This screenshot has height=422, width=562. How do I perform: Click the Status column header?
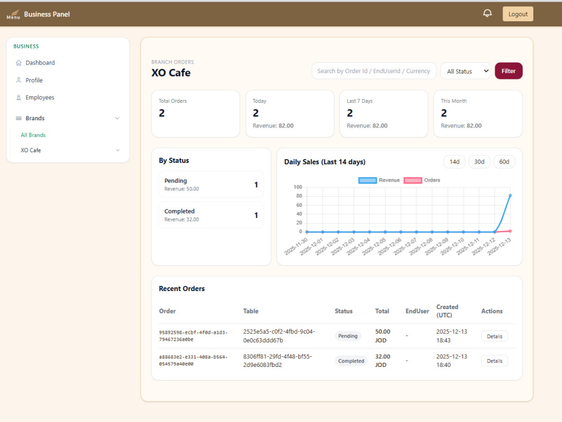point(343,311)
